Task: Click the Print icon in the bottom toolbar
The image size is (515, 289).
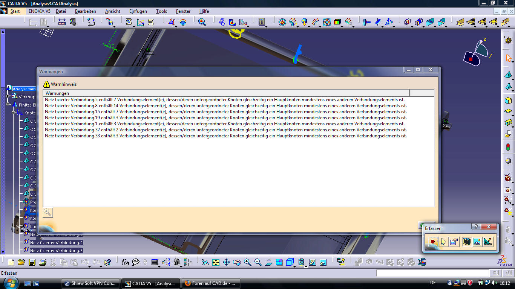Action: [x=43, y=262]
